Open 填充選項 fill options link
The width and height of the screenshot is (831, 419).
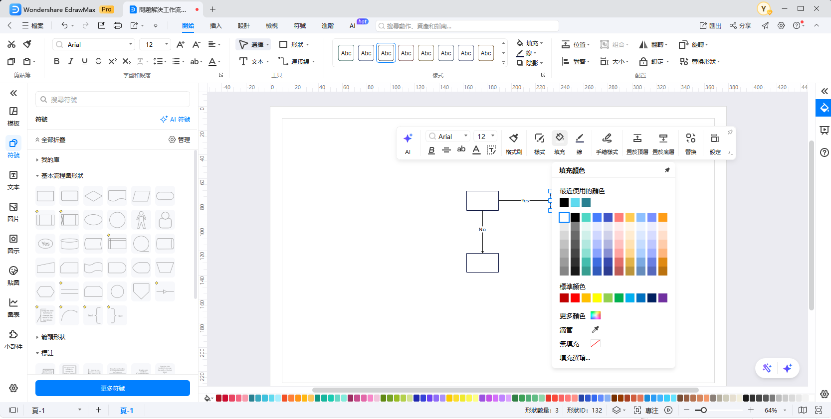pos(575,358)
